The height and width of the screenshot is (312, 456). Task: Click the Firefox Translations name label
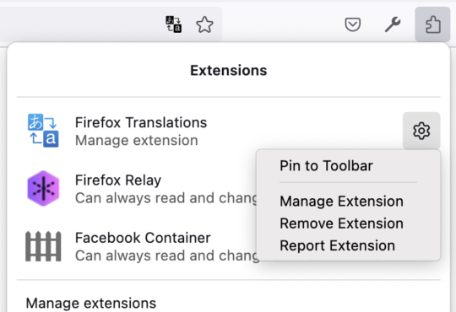point(141,122)
